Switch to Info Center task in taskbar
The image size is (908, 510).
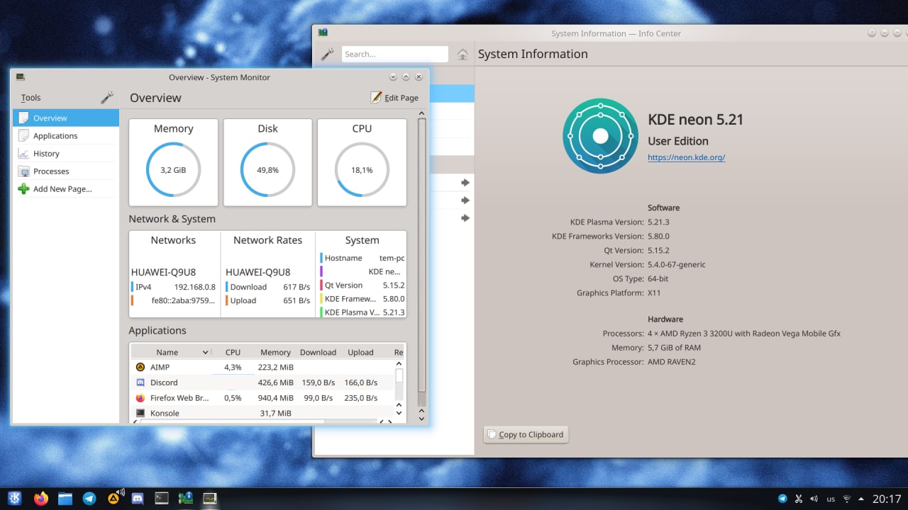(x=186, y=499)
